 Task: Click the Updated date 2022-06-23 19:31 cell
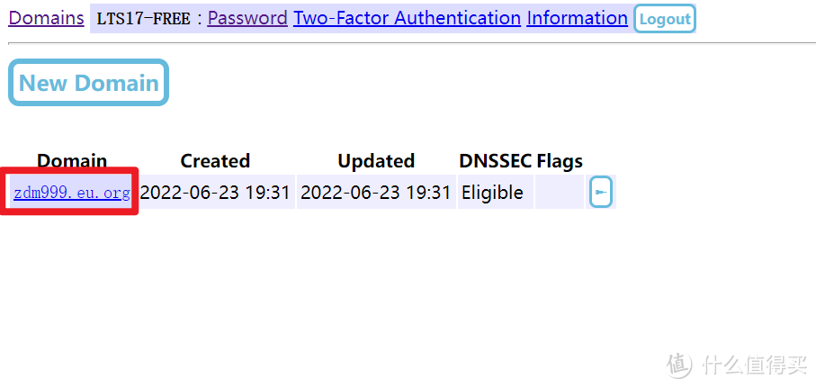(376, 192)
